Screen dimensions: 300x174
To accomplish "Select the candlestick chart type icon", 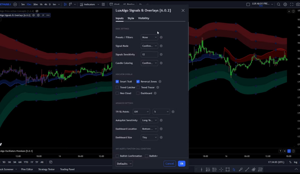I will [65, 4].
